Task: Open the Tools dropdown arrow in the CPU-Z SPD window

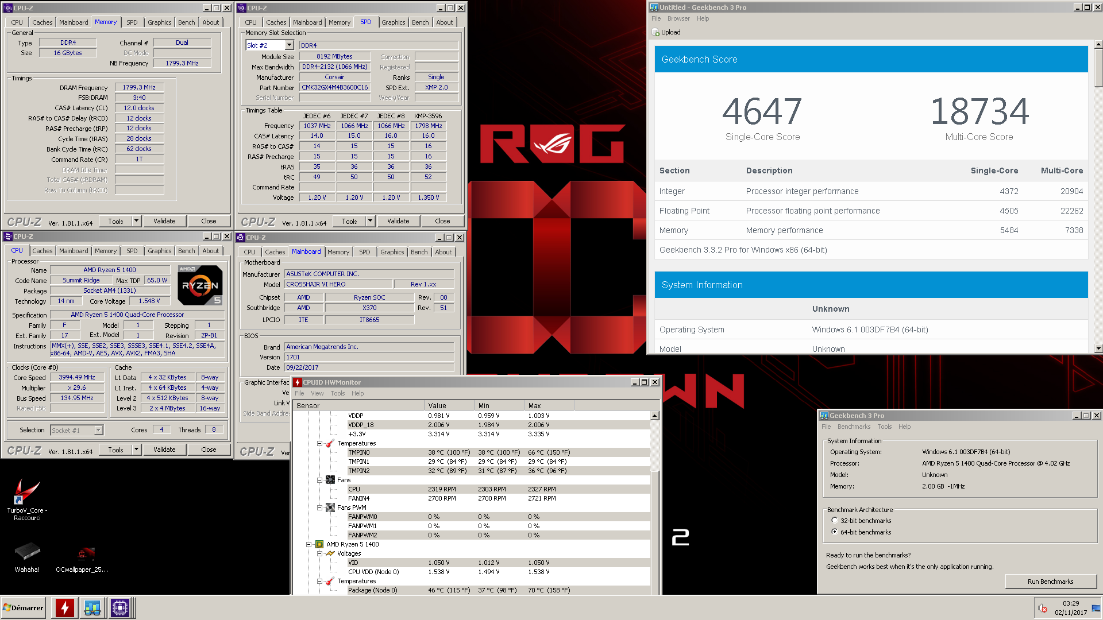Action: 370,221
